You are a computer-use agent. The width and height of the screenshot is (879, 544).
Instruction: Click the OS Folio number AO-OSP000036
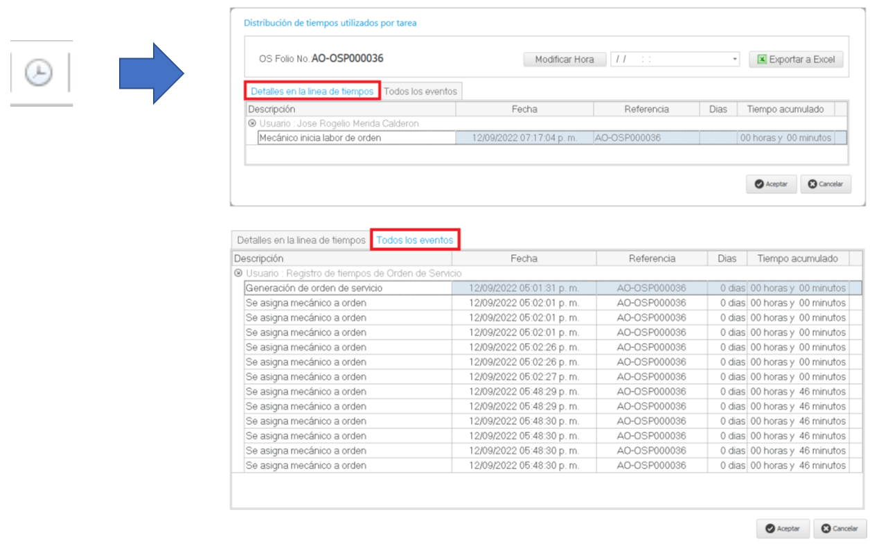[x=347, y=59]
